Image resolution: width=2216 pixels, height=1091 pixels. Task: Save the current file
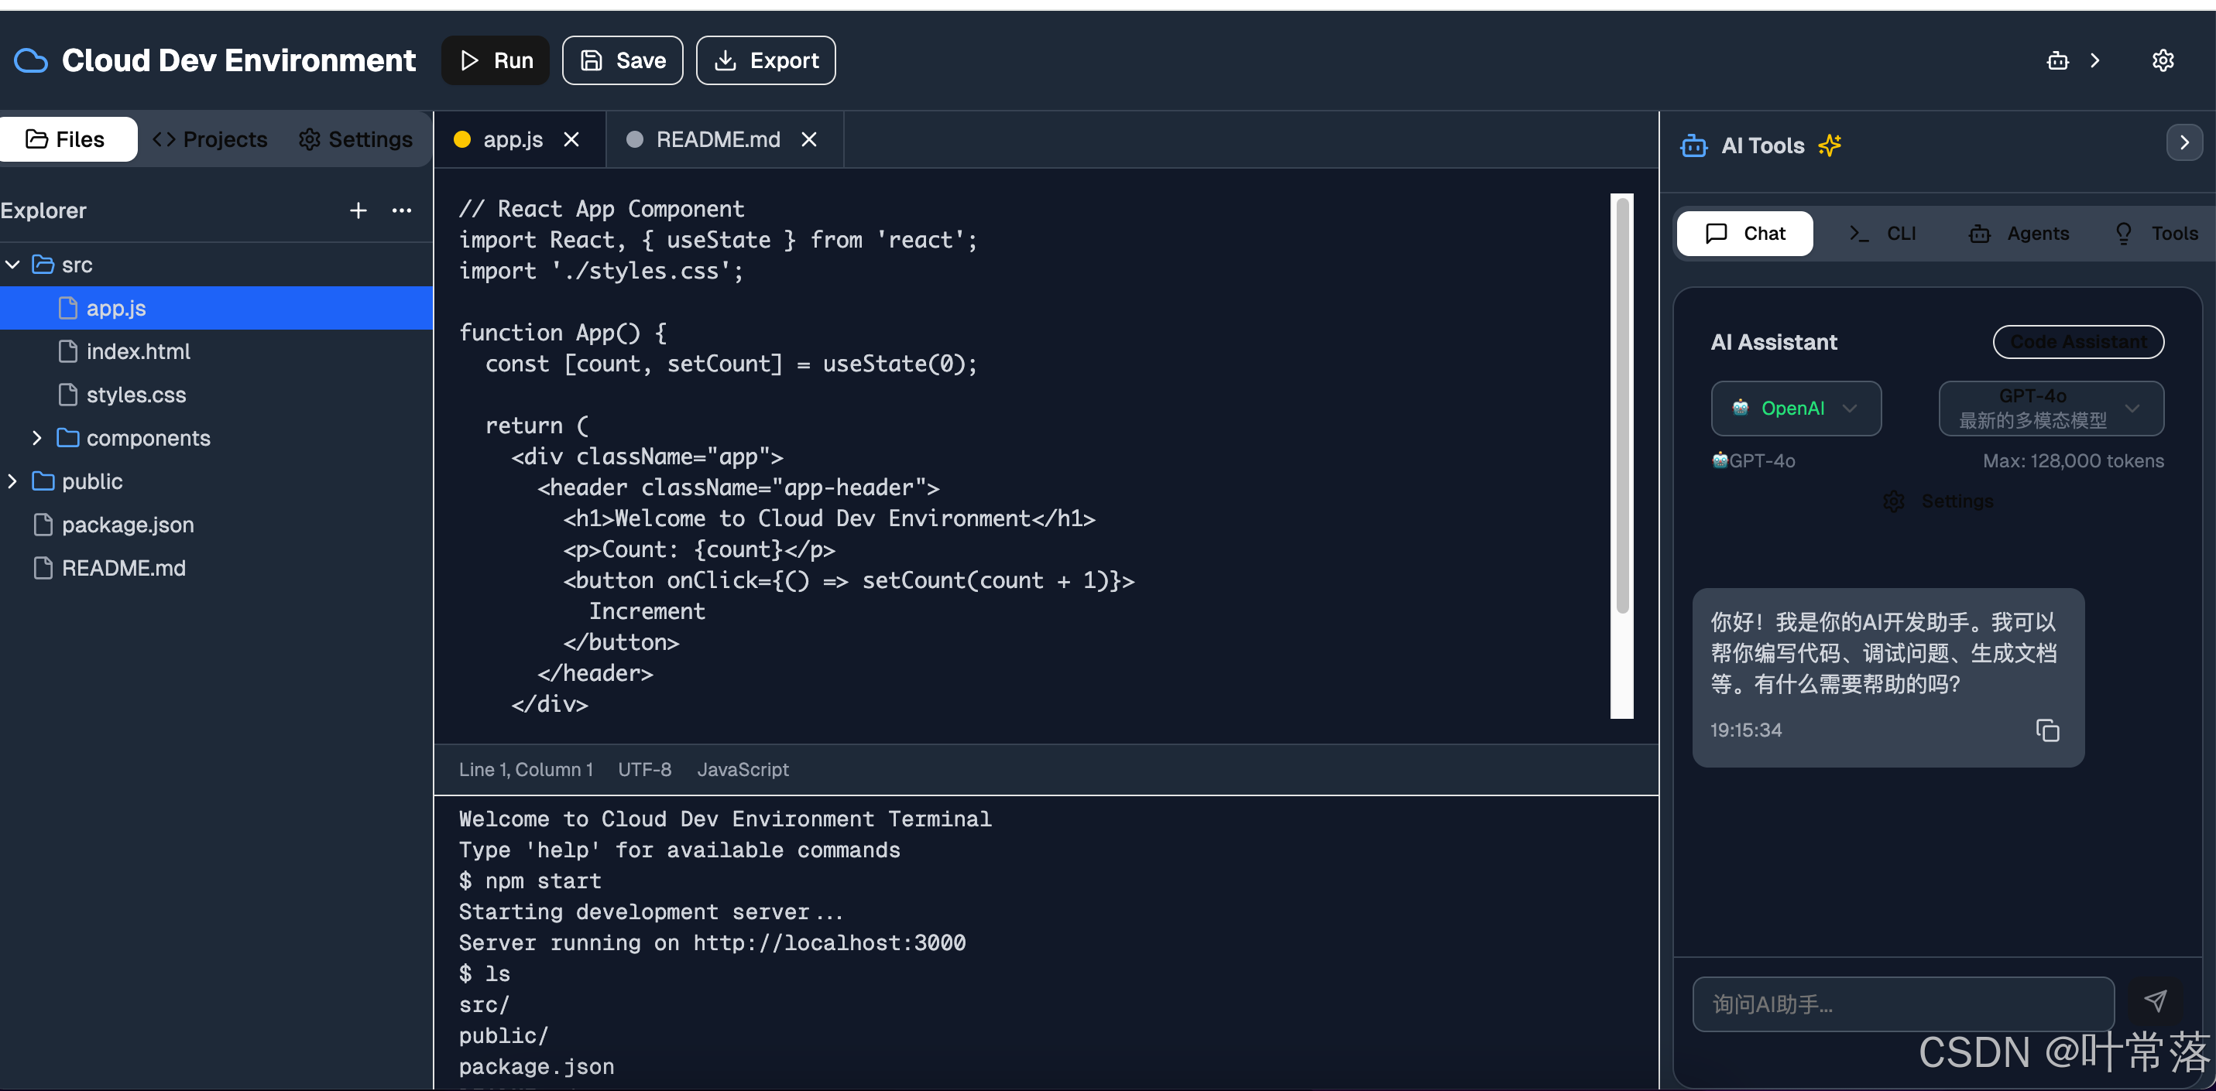tap(623, 60)
